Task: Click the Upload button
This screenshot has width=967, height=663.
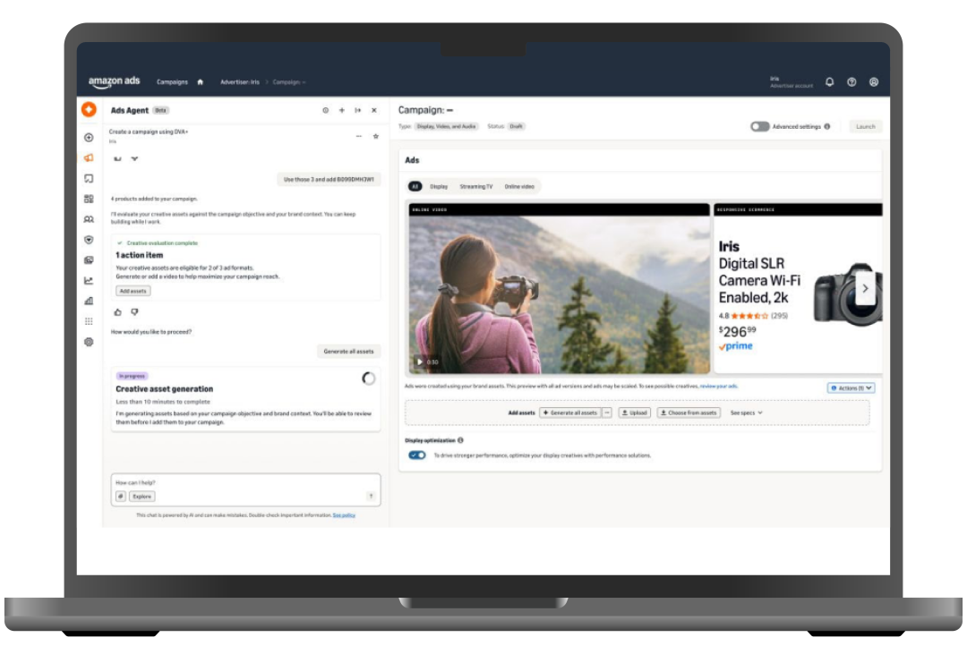Action: coord(634,412)
